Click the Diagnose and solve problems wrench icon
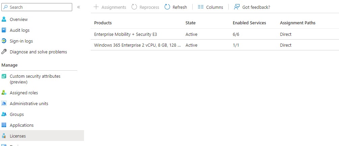The image size is (339, 146). 4,52
